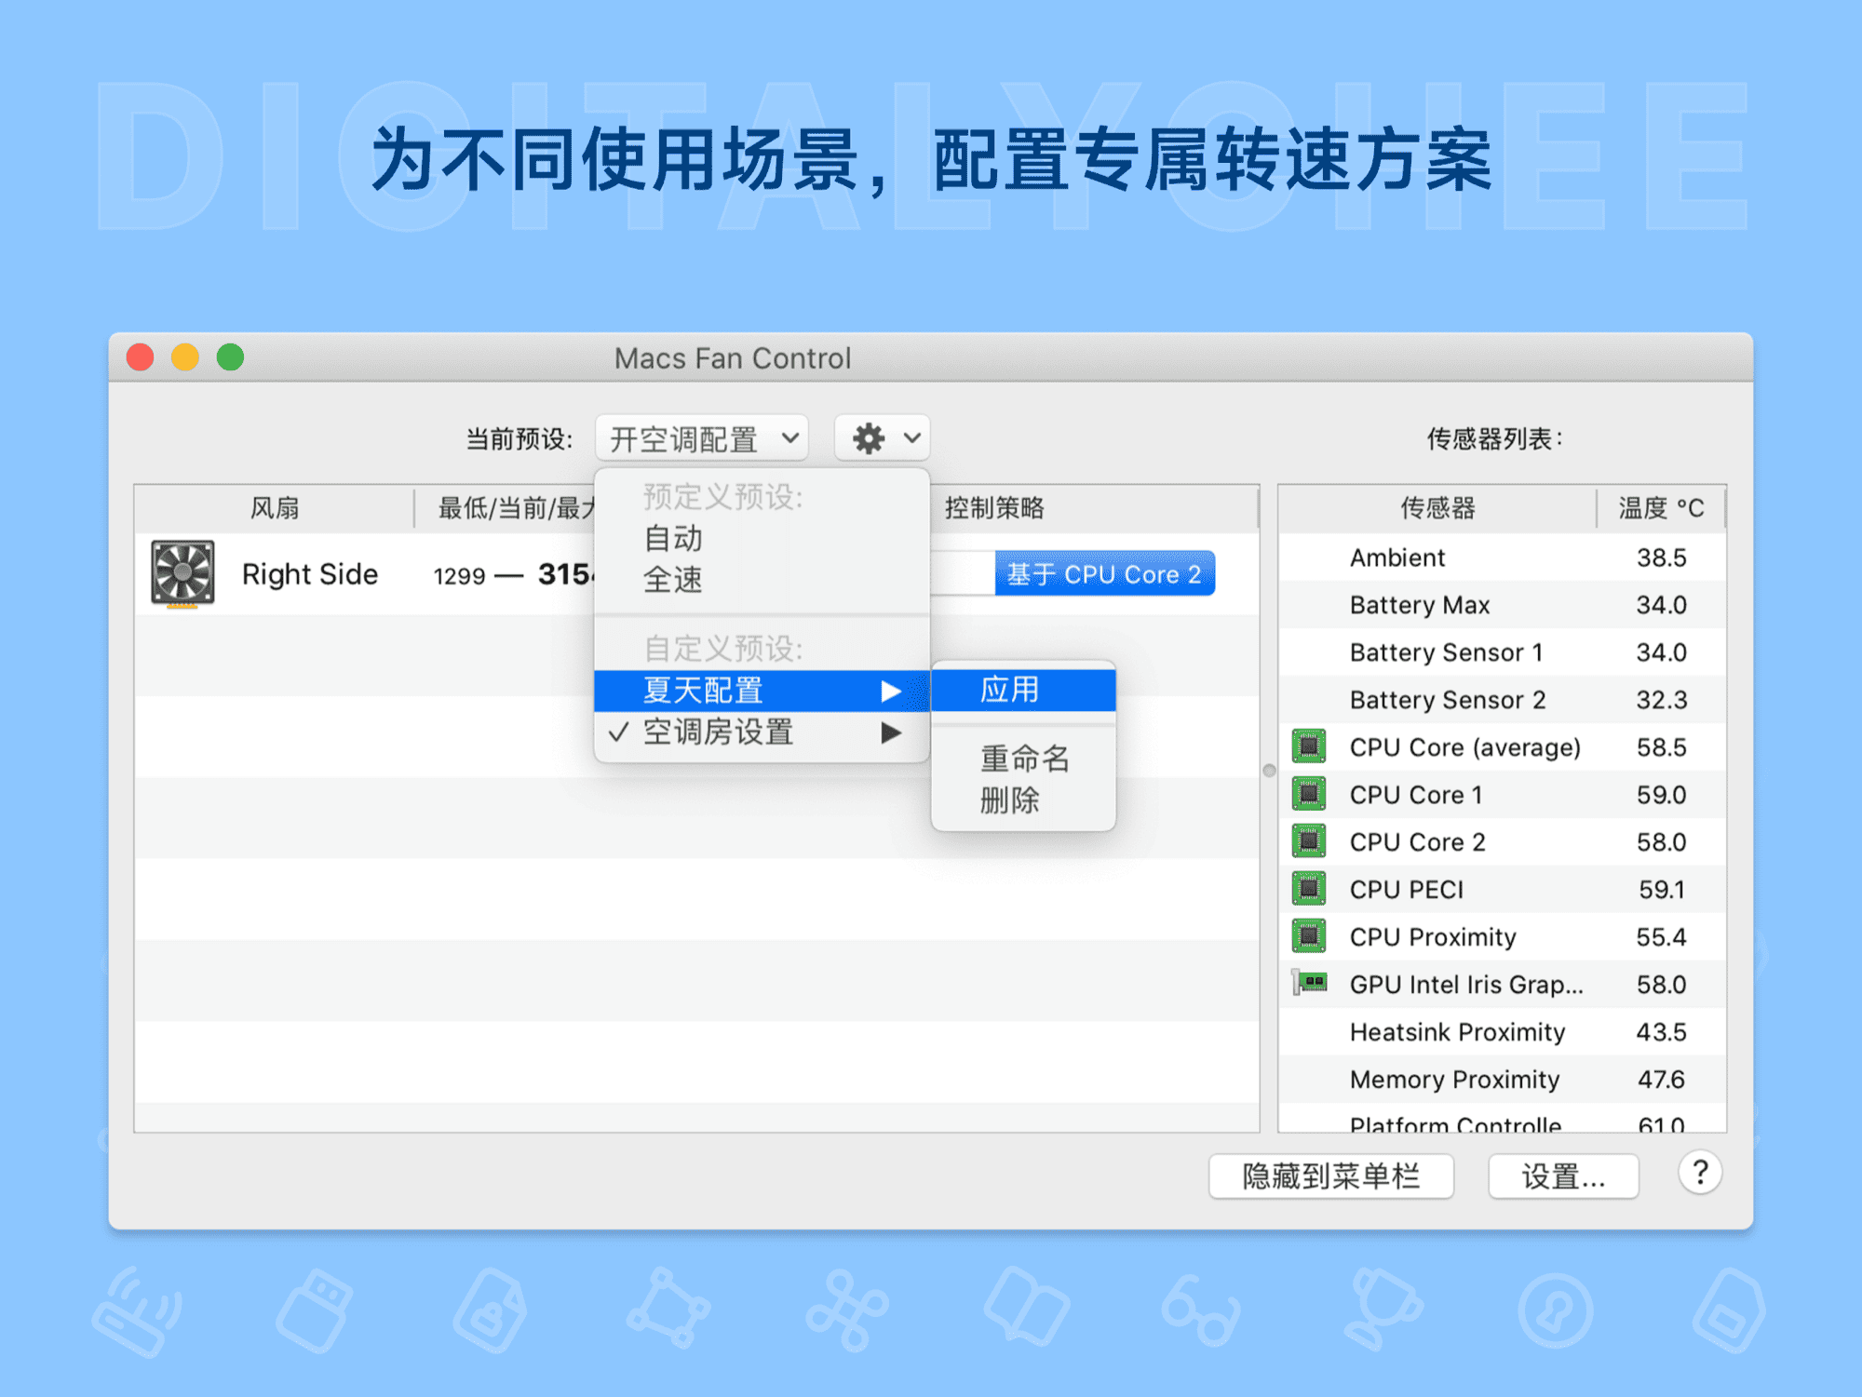
Task: Expand the 夏天配置 submenu arrow
Action: (891, 691)
